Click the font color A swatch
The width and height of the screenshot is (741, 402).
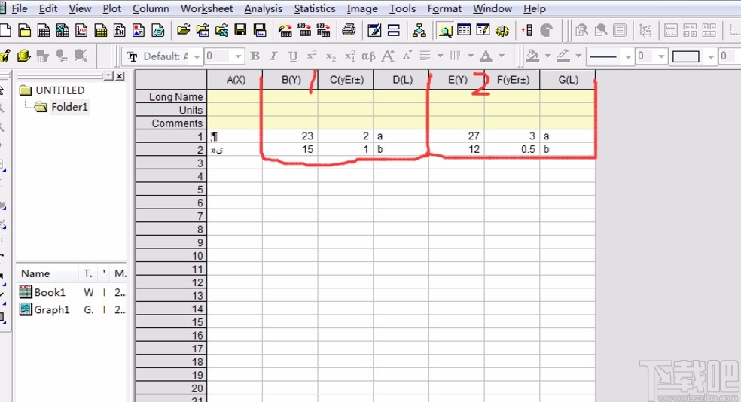pos(486,56)
